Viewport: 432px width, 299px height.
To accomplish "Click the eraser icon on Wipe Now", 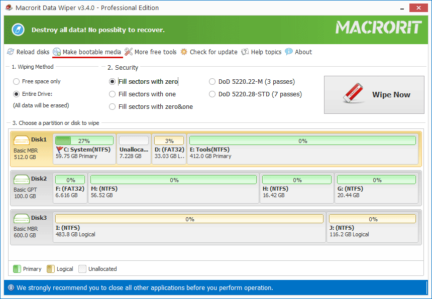I will 353,93.
